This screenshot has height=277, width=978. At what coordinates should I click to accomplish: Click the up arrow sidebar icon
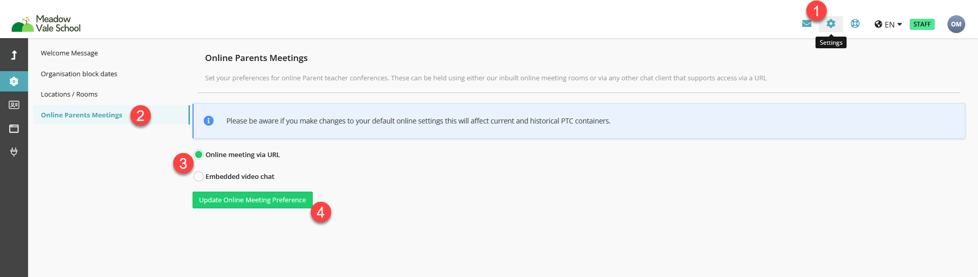point(14,55)
